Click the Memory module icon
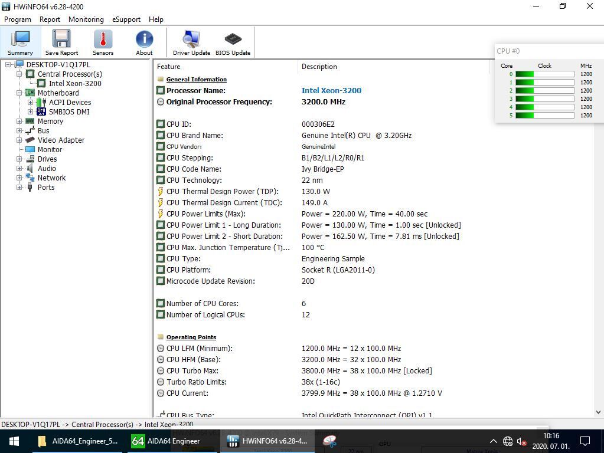 click(30, 122)
